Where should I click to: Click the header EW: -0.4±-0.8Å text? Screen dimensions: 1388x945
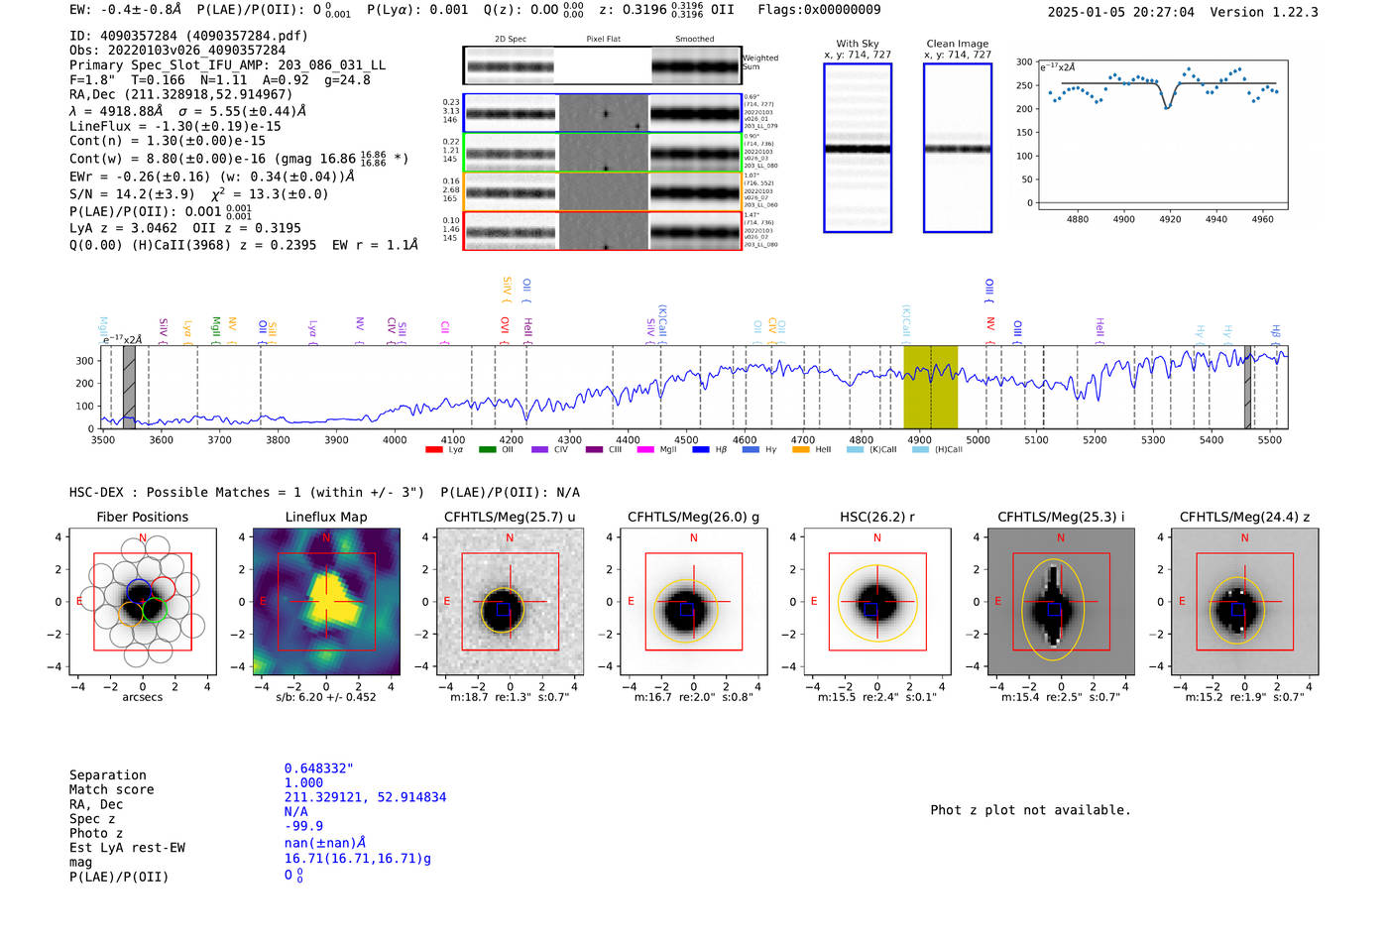126,9
